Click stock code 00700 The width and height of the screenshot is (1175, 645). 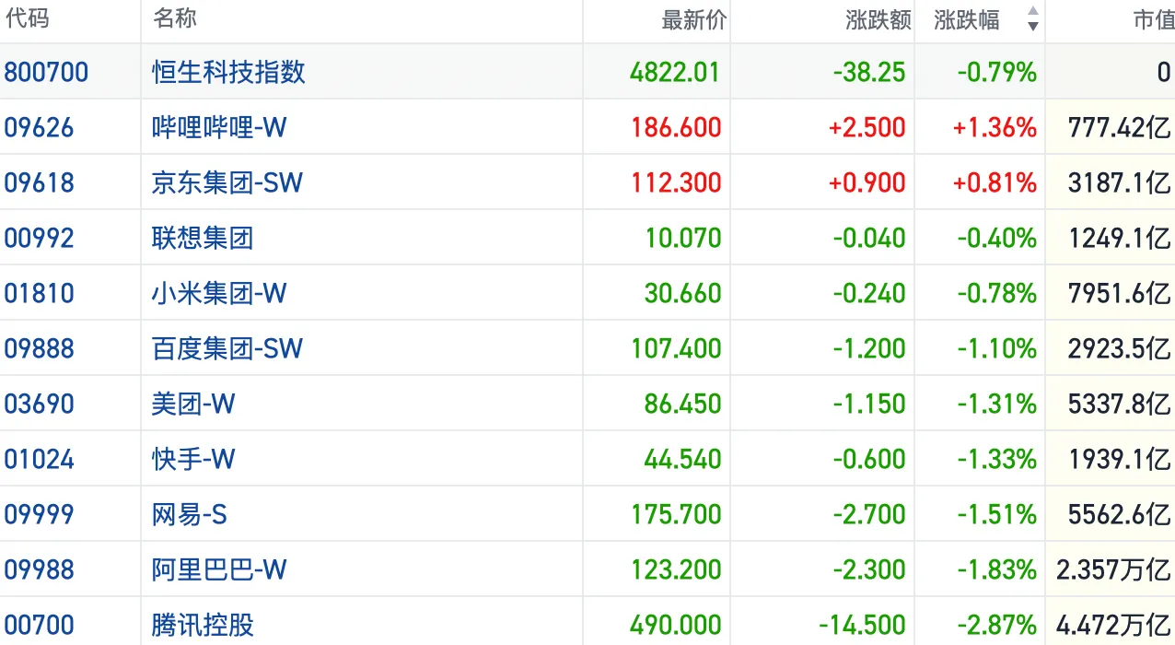pos(39,625)
